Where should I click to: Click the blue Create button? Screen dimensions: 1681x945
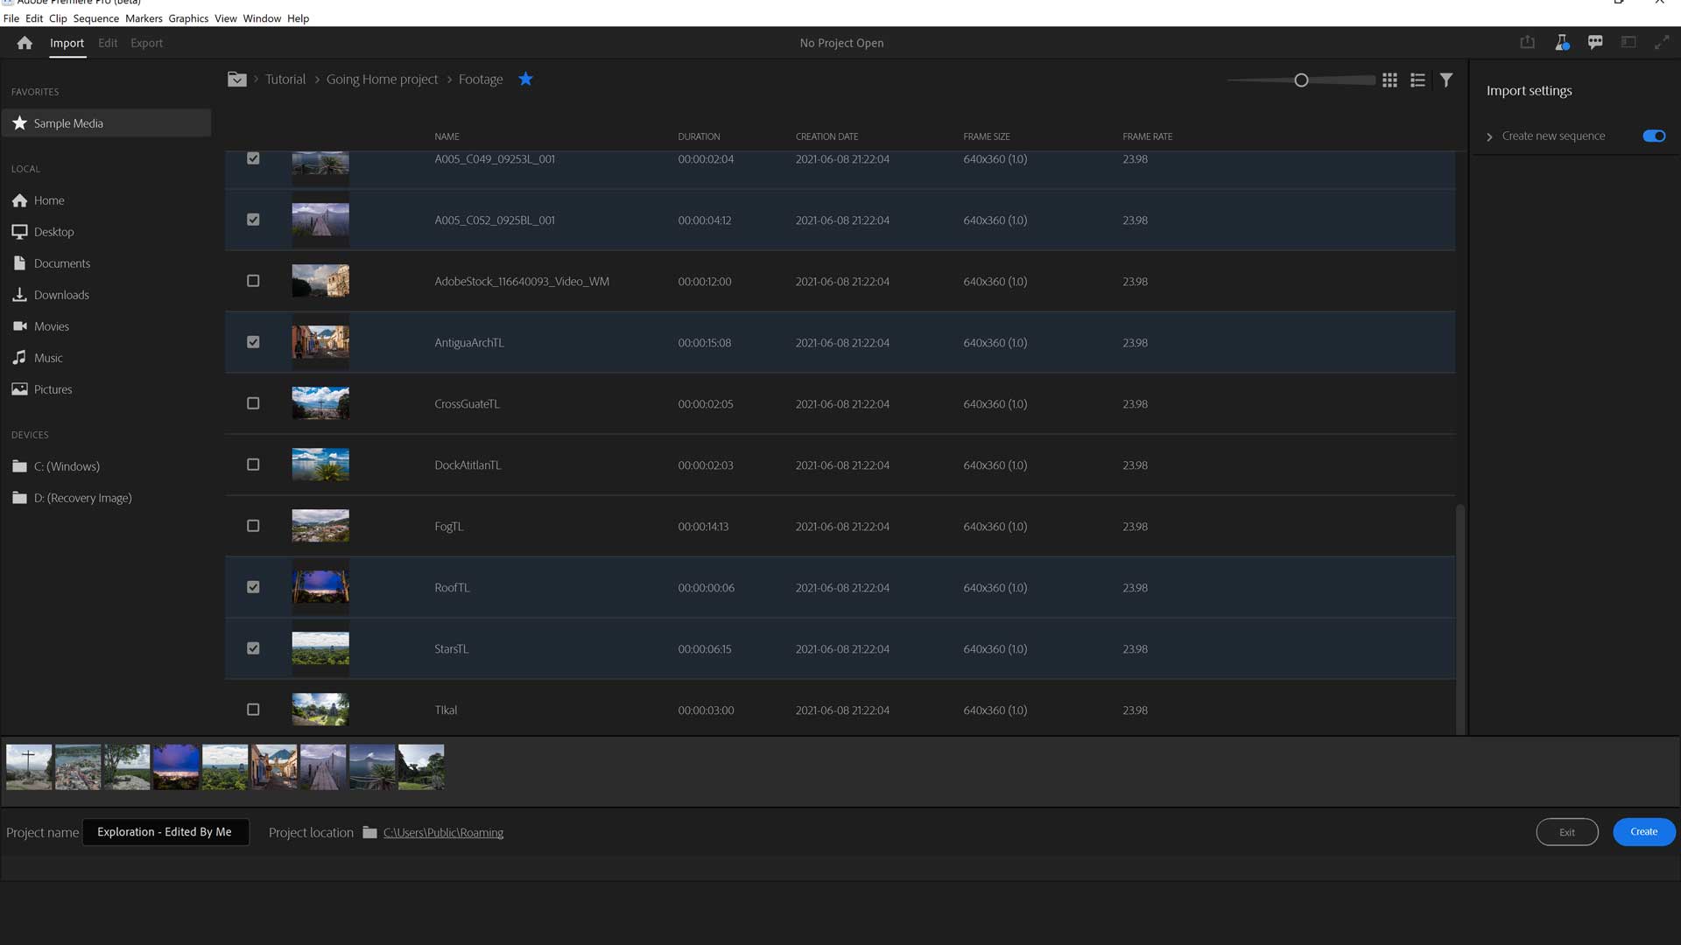click(1643, 831)
